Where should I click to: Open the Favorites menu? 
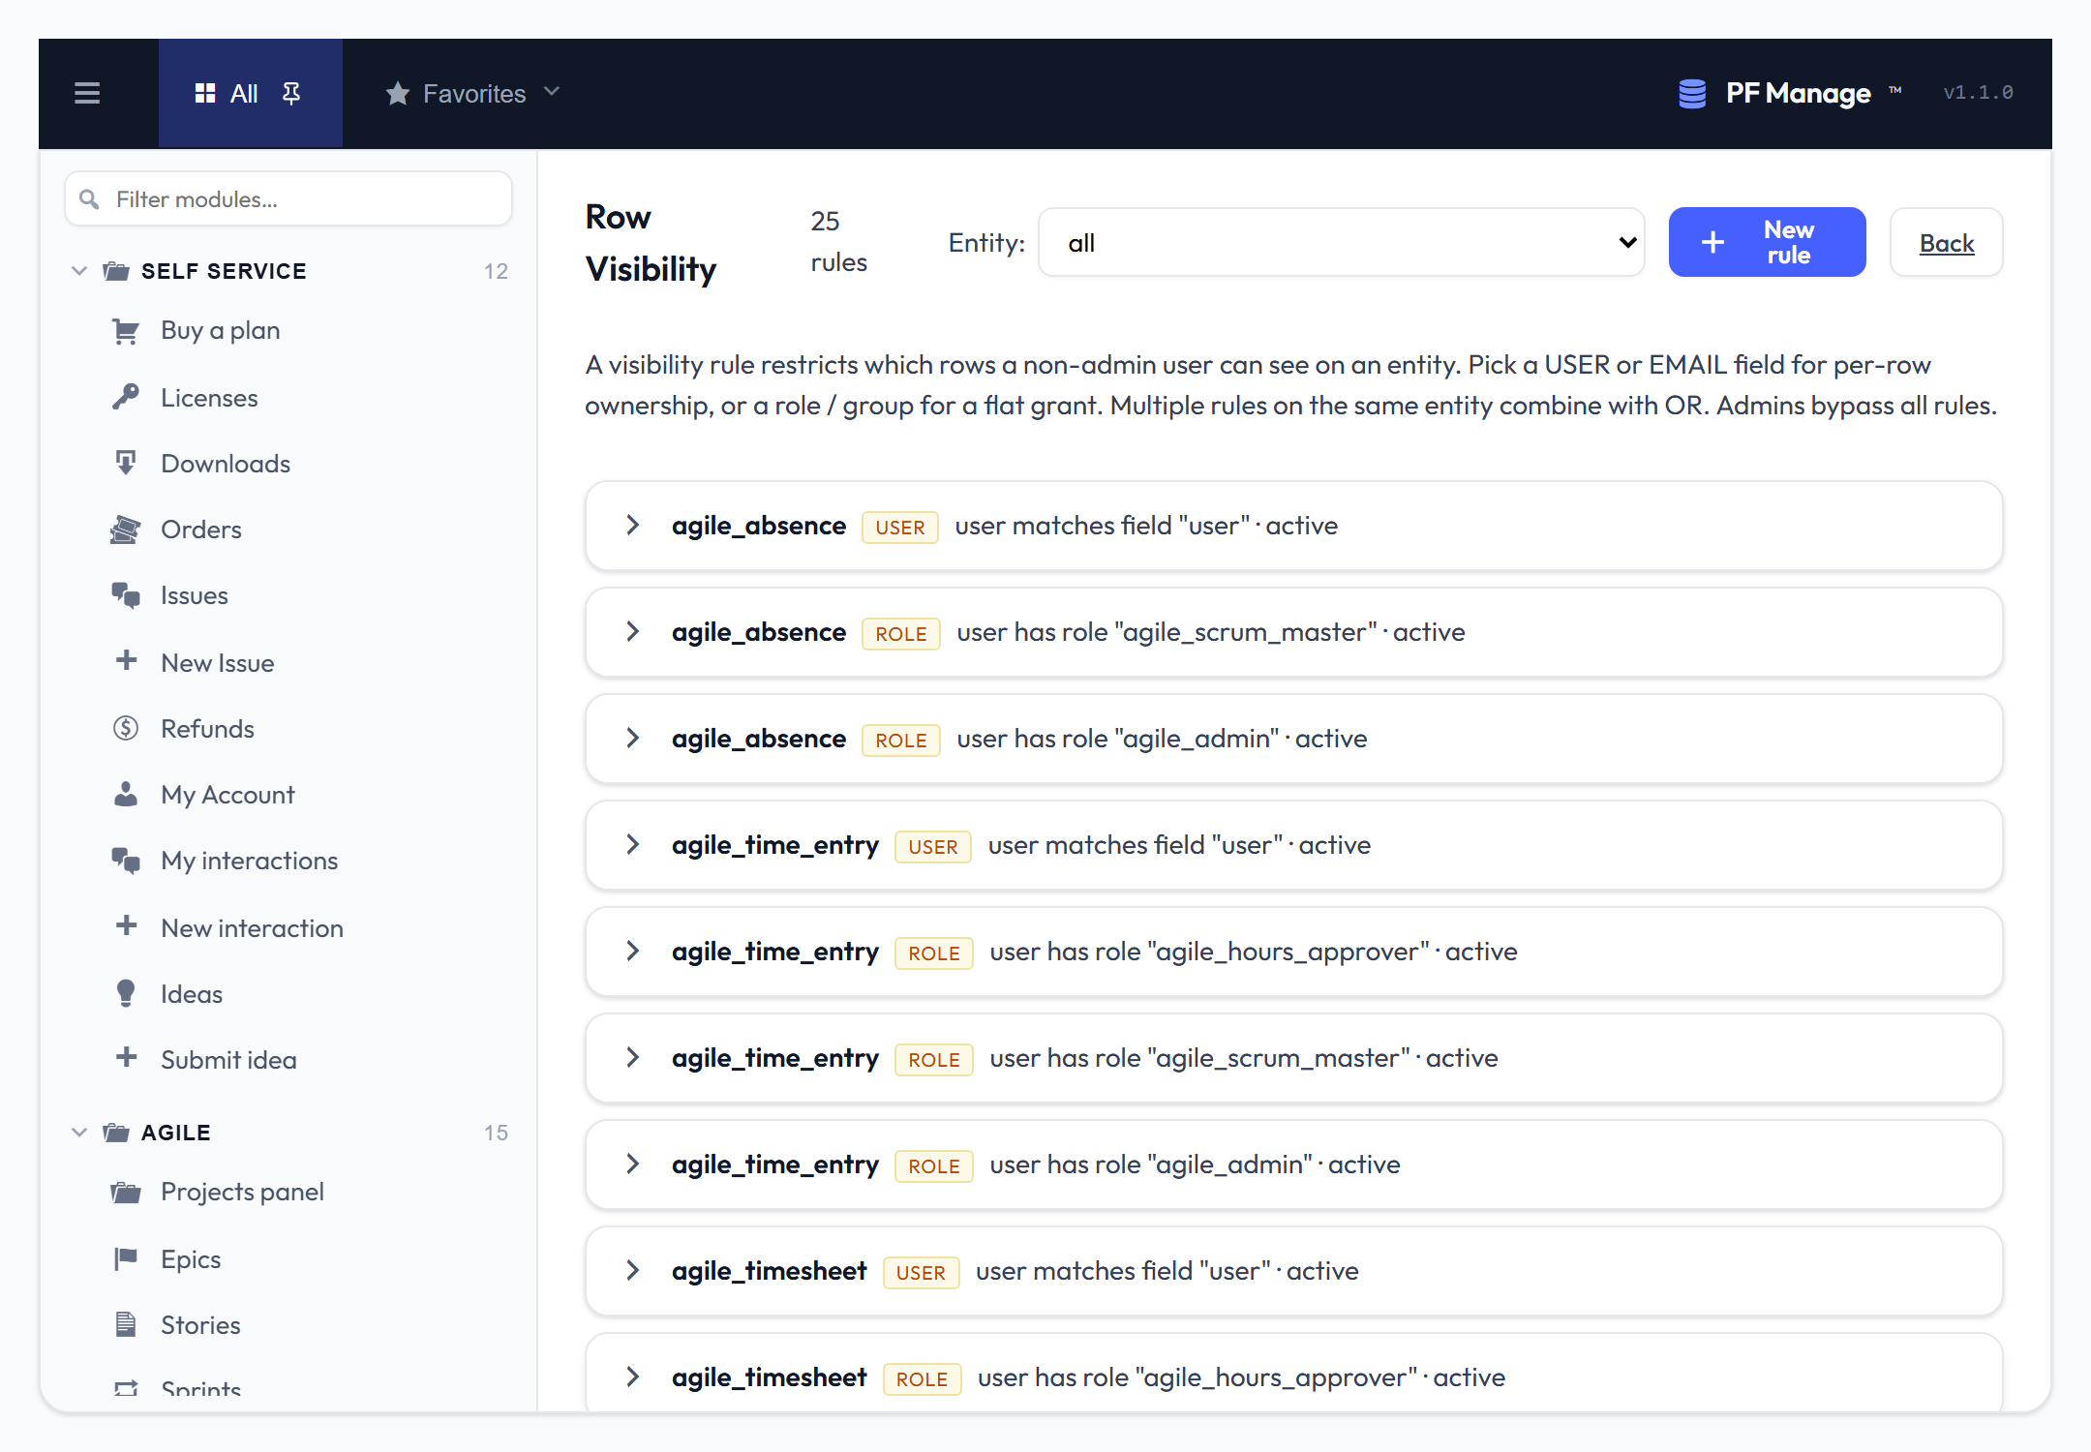pyautogui.click(x=473, y=93)
